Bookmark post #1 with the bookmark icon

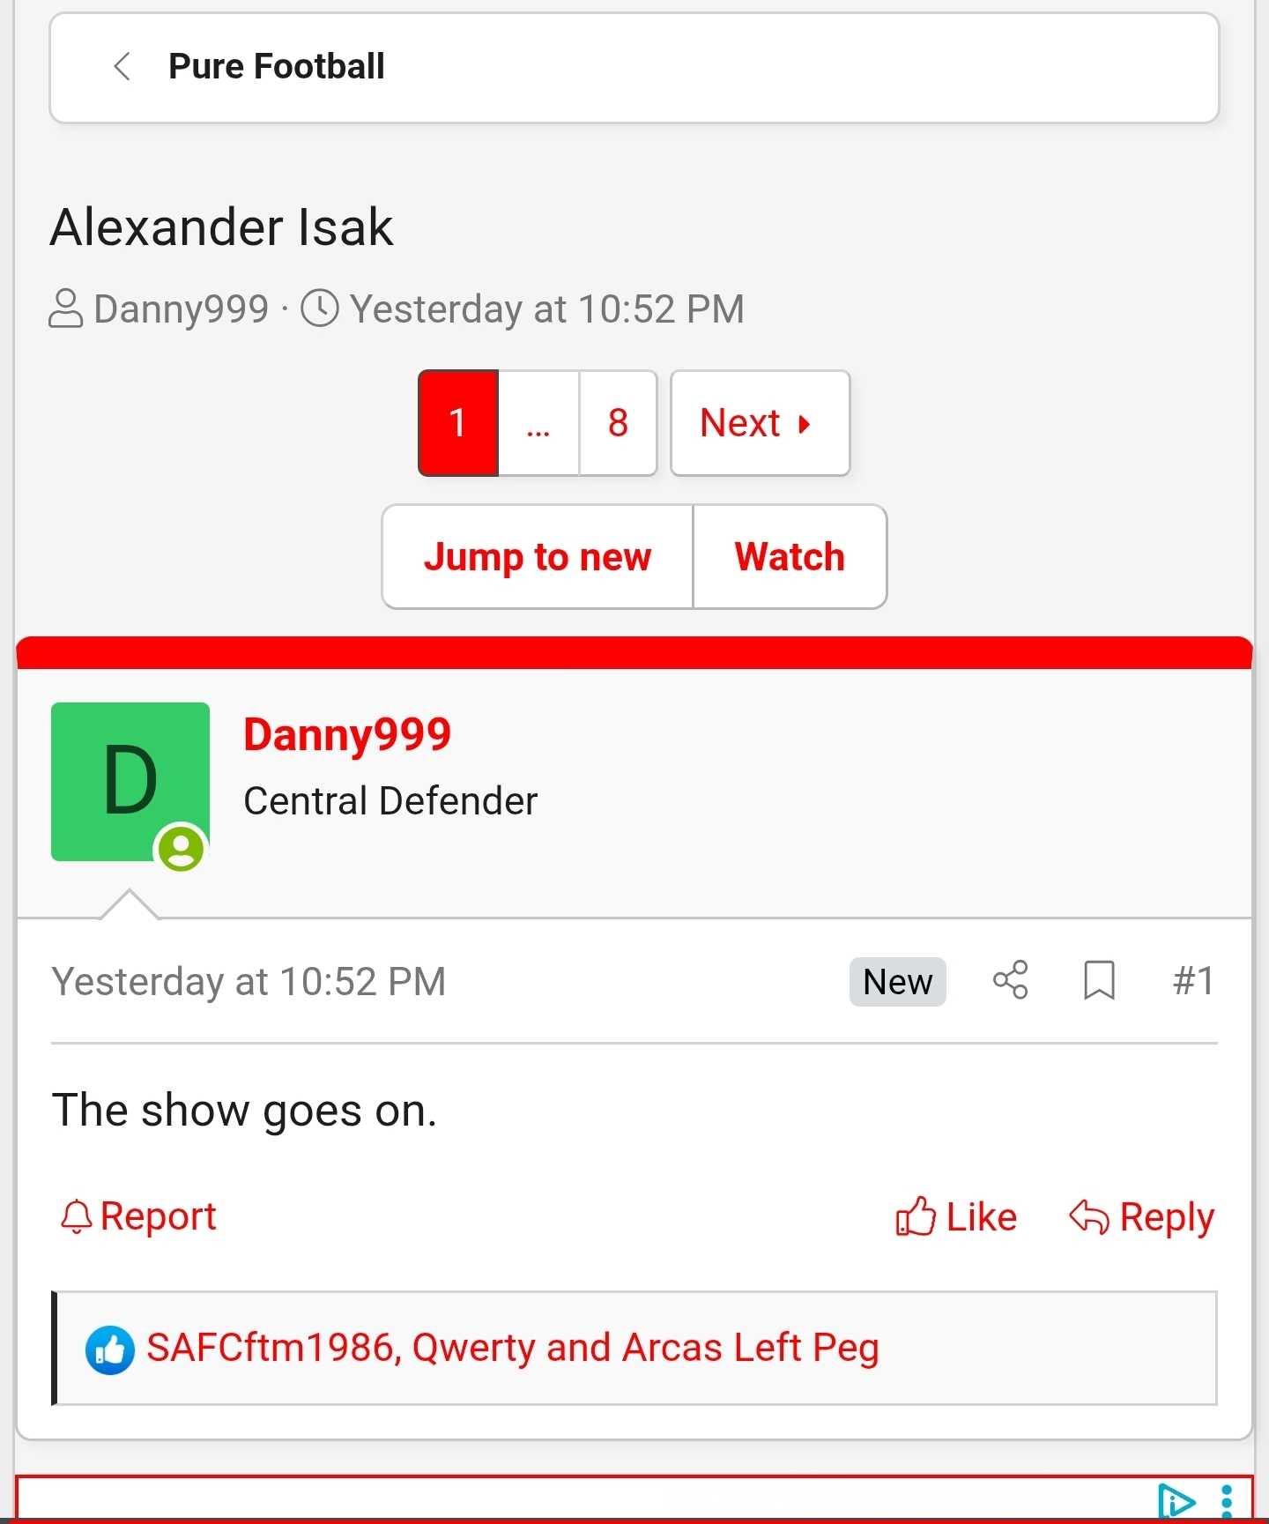(x=1099, y=980)
